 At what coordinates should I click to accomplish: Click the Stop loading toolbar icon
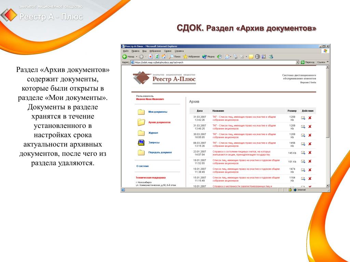[x=151, y=57]
